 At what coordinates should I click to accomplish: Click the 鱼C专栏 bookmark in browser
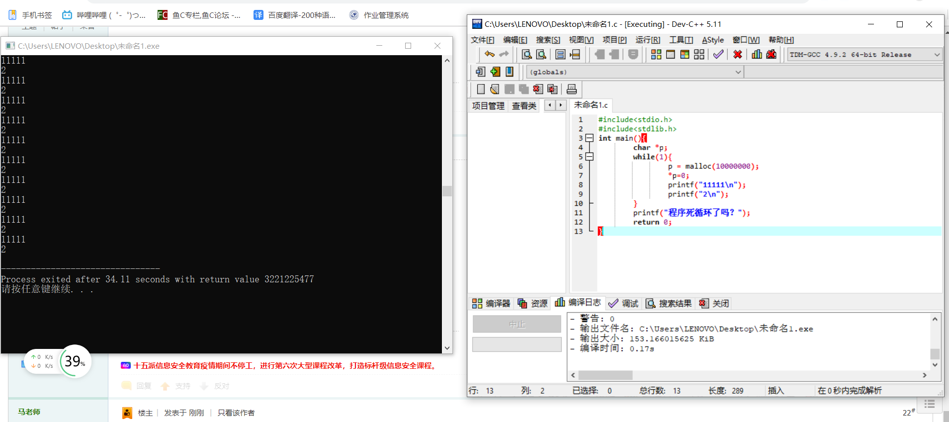[199, 15]
